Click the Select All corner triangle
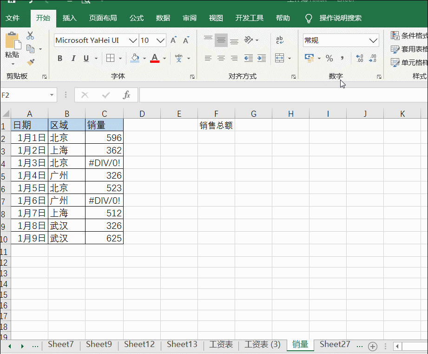428x354 pixels. 6,113
